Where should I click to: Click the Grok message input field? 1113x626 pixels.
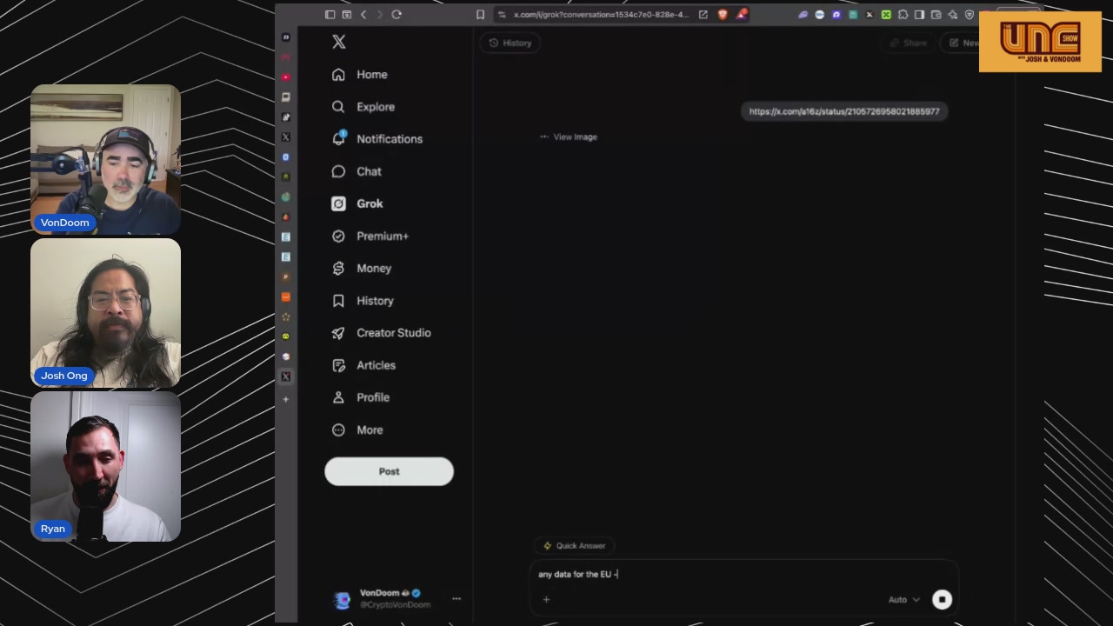[744, 575]
